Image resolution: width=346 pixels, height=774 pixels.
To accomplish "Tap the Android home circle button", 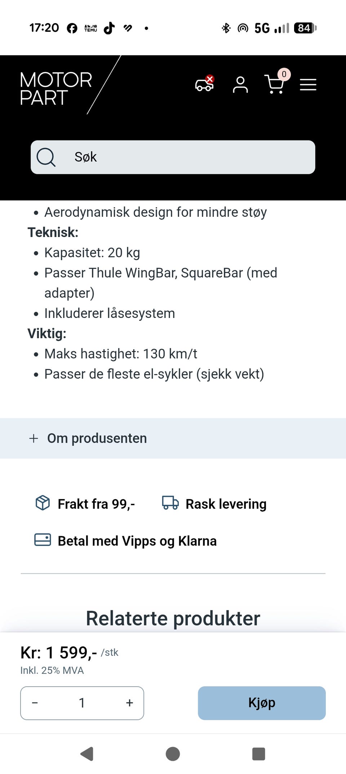I will tap(173, 754).
